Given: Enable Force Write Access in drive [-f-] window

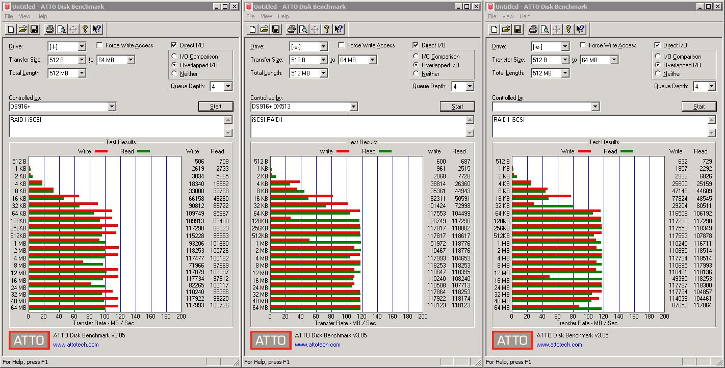Looking at the screenshot, I should point(99,45).
